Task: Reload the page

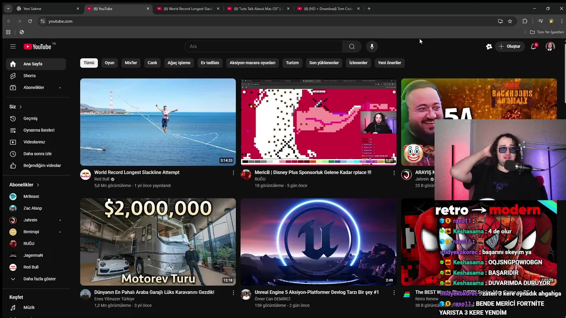Action: pos(30,21)
